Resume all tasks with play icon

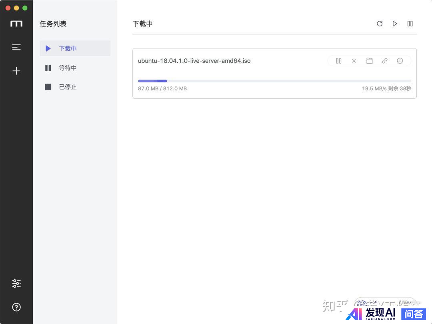[395, 24]
